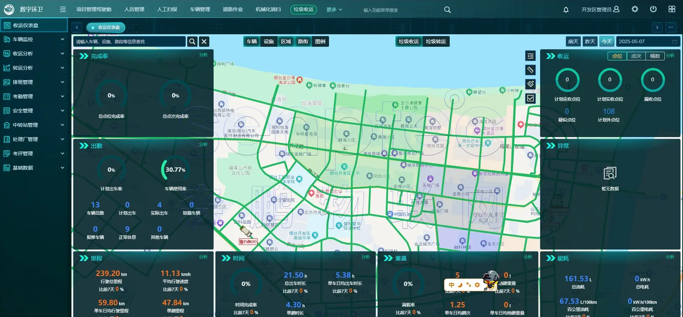Screen dimensions: 683x317
Task: Open the 车辆管理 top menu
Action: click(200, 10)
